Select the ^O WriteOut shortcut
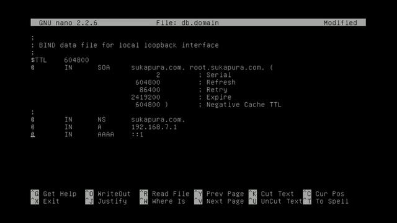The image size is (397, 223). pos(108,194)
